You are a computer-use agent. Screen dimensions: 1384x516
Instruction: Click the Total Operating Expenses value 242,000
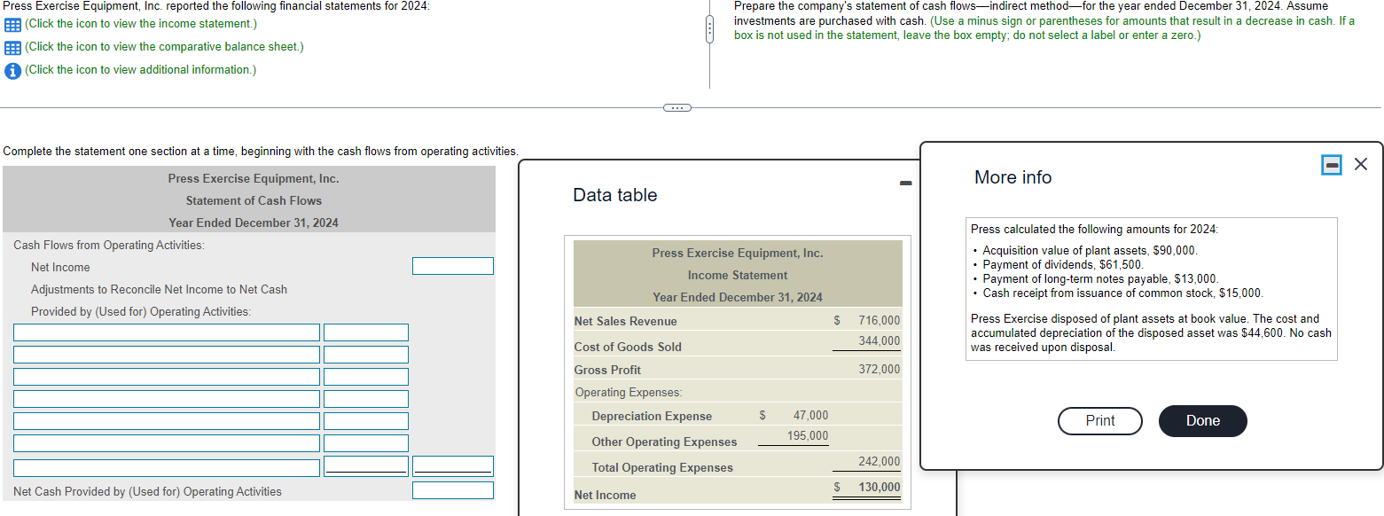tap(879, 462)
